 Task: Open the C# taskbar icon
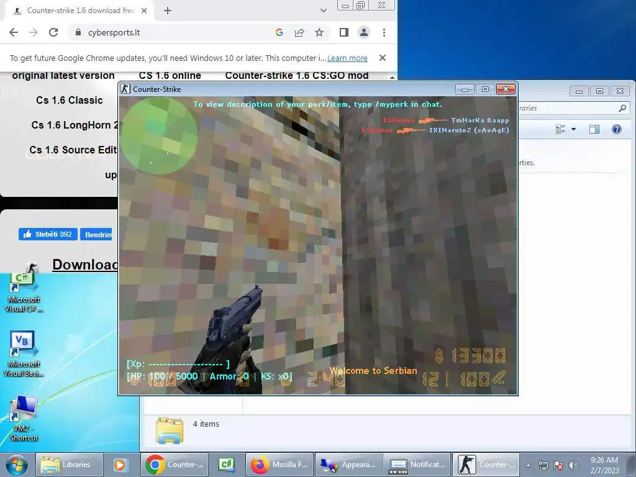pos(226,465)
